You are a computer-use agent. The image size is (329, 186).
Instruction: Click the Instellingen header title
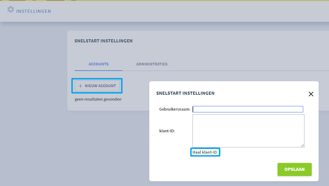(x=34, y=11)
